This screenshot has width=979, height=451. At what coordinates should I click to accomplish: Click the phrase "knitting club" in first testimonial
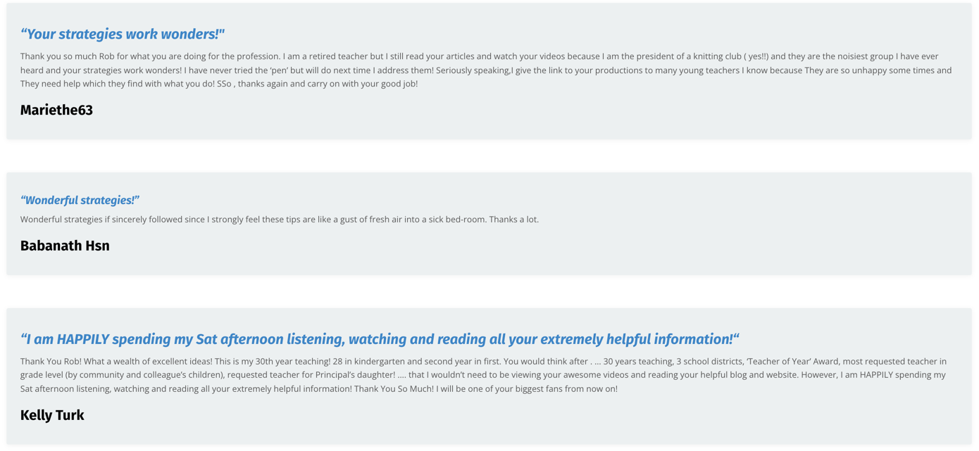point(713,57)
